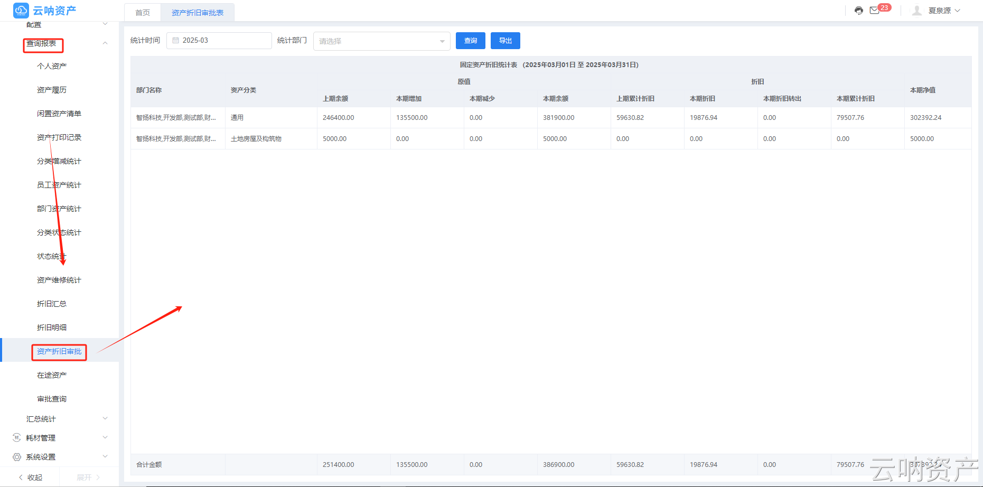Collapse the 查询报表 menu section
Viewport: 983px width, 487px height.
[105, 43]
